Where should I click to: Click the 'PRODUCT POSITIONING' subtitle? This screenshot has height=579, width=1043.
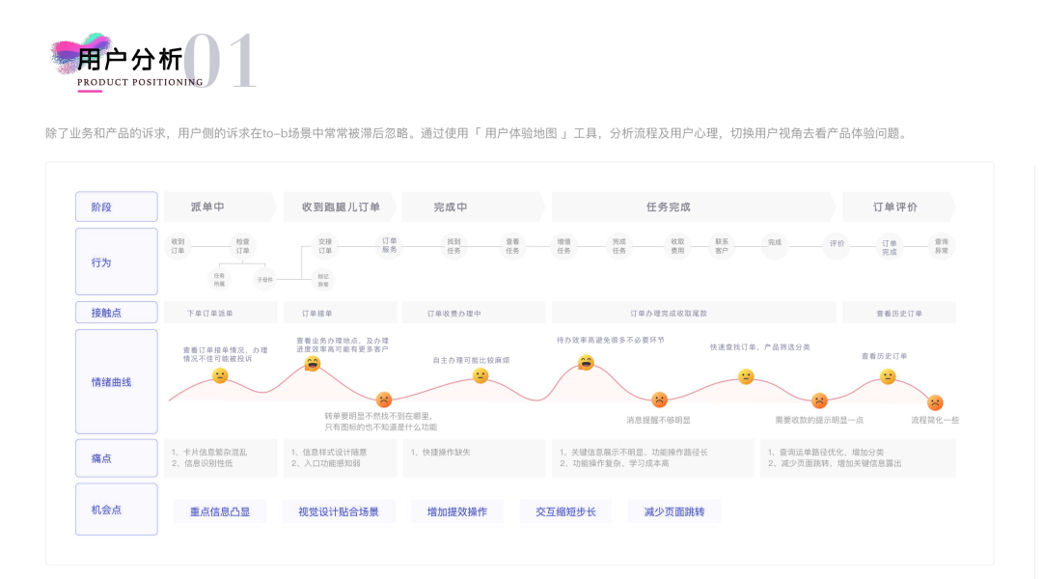(140, 83)
